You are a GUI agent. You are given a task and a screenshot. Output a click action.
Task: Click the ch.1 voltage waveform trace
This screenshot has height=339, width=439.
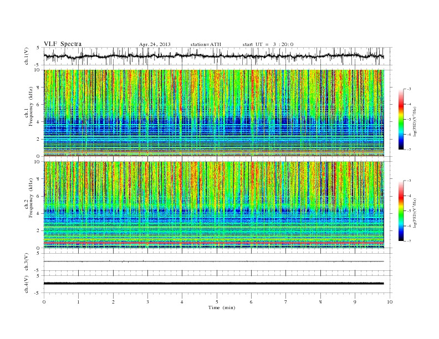(214, 56)
